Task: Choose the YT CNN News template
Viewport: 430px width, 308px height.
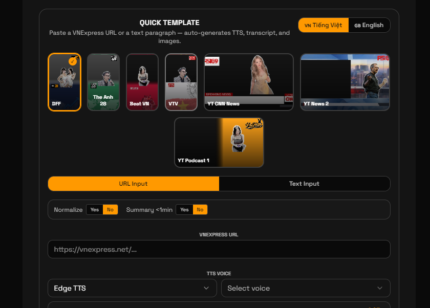Action: (249, 82)
